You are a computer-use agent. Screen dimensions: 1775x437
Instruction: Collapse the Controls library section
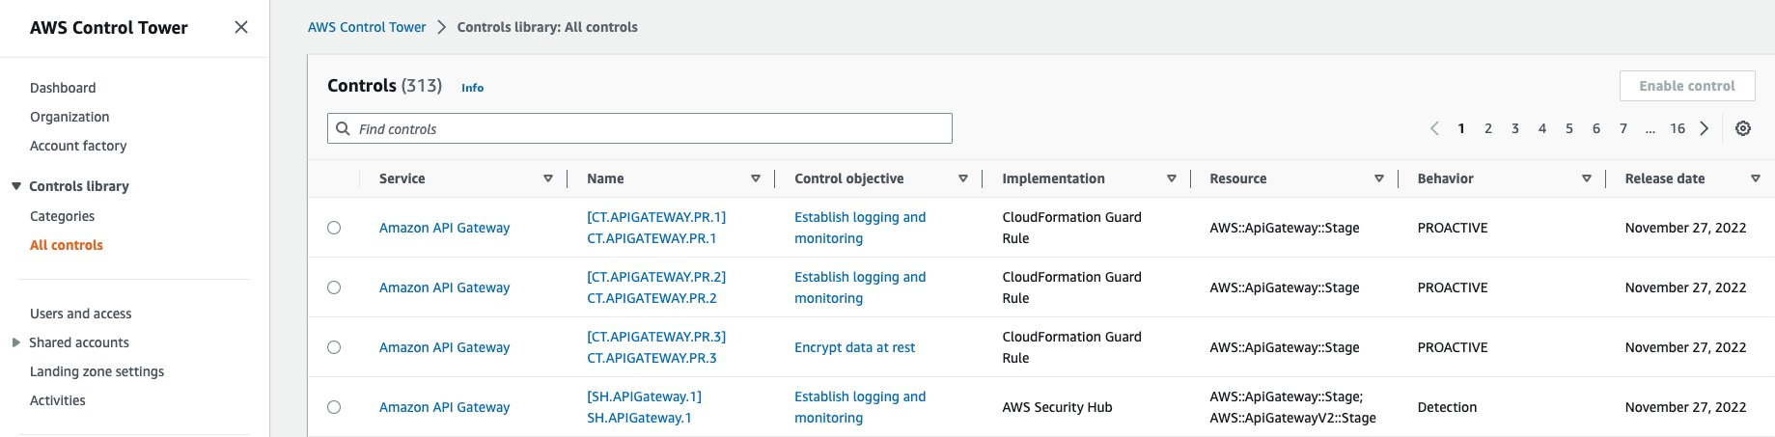pyautogui.click(x=15, y=186)
